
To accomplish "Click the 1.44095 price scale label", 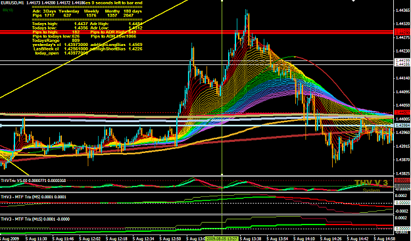I will pos(403,91).
